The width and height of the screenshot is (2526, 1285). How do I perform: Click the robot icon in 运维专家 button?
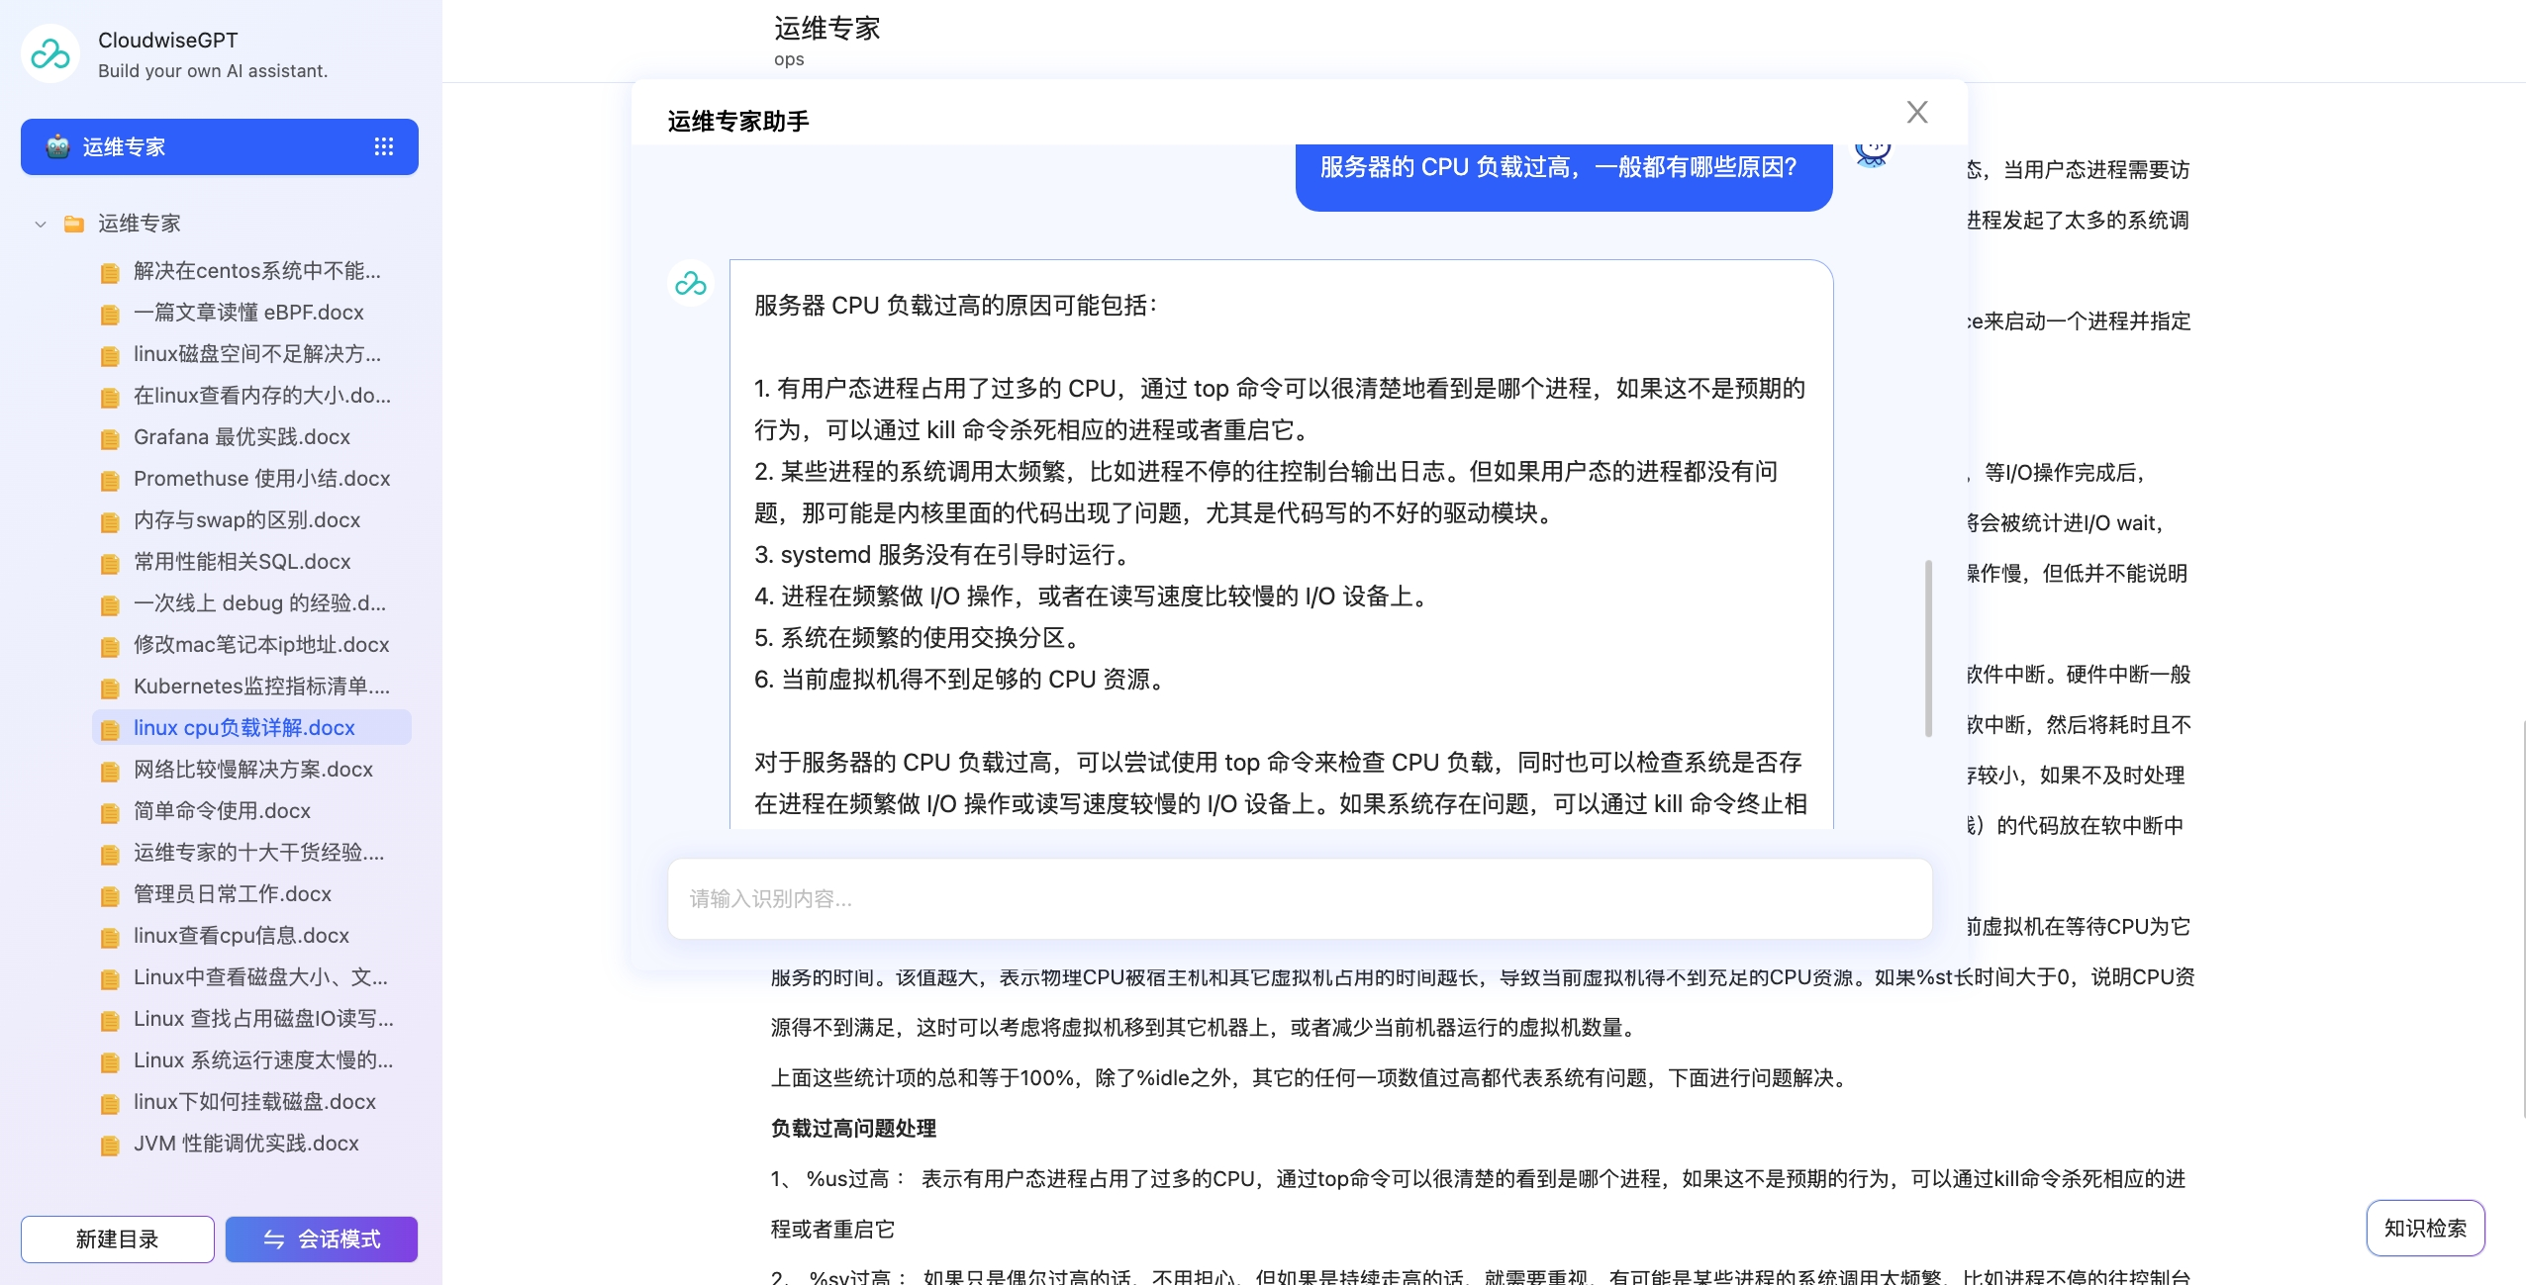58,146
